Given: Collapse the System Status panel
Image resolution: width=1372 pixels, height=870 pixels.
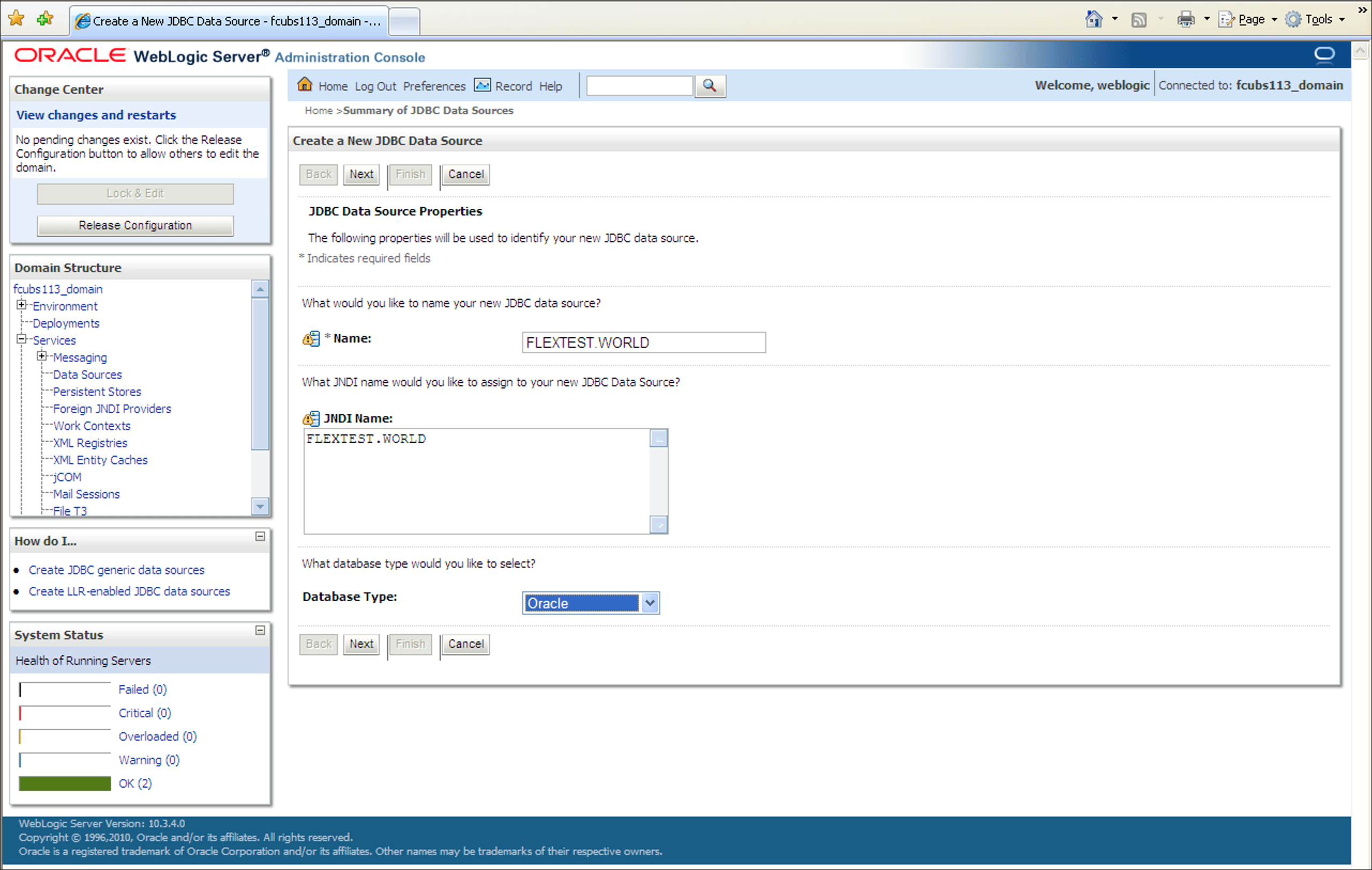Looking at the screenshot, I should (x=260, y=631).
